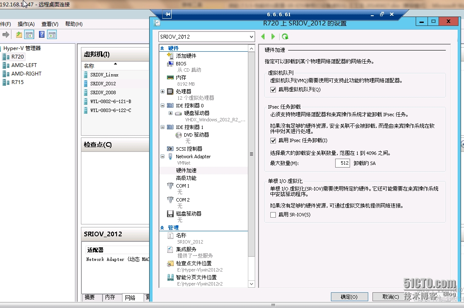Click the SCSI 控制器 icon

click(170, 148)
